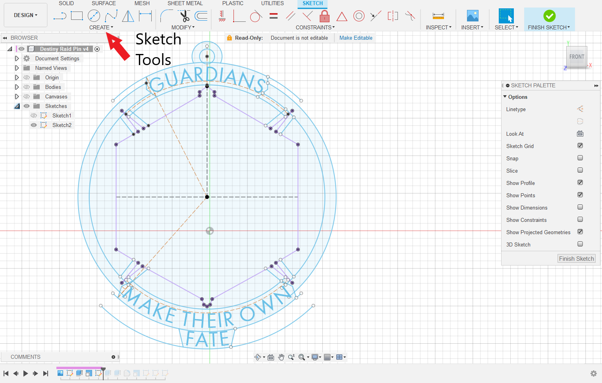Open the COMMENTS panel

coord(25,356)
